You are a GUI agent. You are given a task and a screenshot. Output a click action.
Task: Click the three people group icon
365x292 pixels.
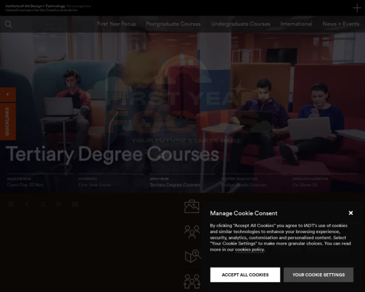click(192, 232)
